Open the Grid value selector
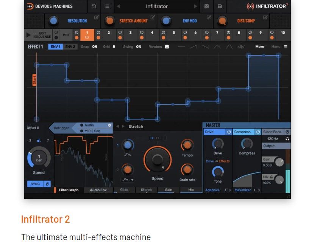The height and width of the screenshot is (248, 309). pos(114,46)
